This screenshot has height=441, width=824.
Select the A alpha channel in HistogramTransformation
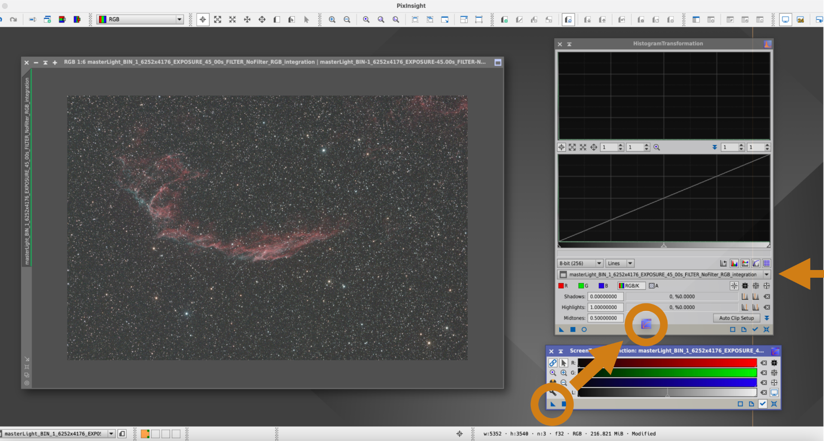(x=654, y=286)
